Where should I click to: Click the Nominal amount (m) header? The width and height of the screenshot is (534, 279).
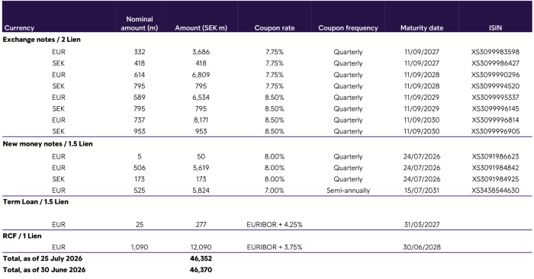[140, 24]
